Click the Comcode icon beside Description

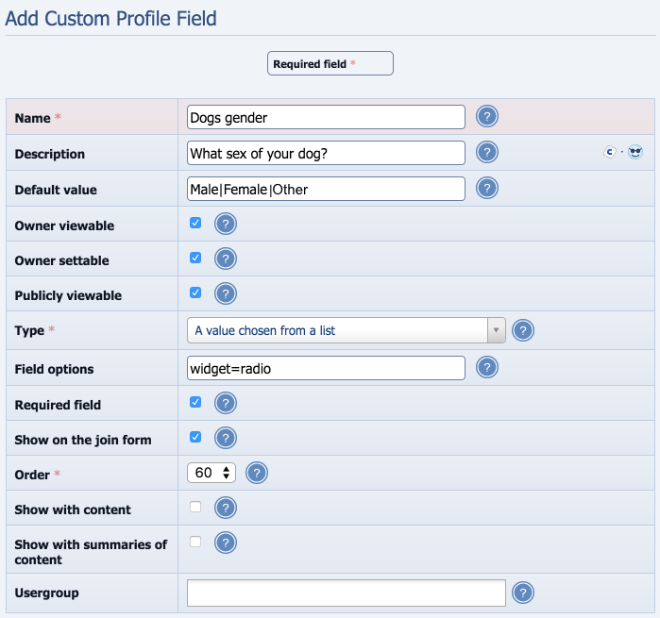click(x=610, y=152)
